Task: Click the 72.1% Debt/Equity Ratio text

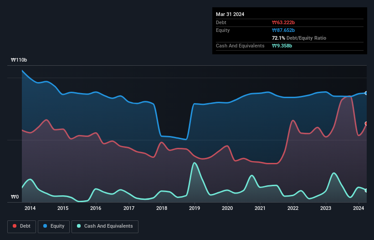Action: click(x=299, y=38)
